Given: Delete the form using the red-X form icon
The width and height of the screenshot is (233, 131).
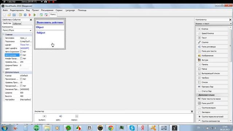Looking at the screenshot, I should click(x=46, y=15).
